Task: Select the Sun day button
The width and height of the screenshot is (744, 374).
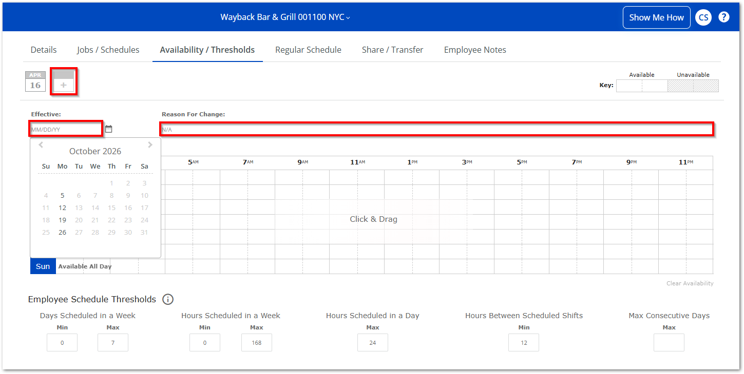Action: [x=43, y=266]
